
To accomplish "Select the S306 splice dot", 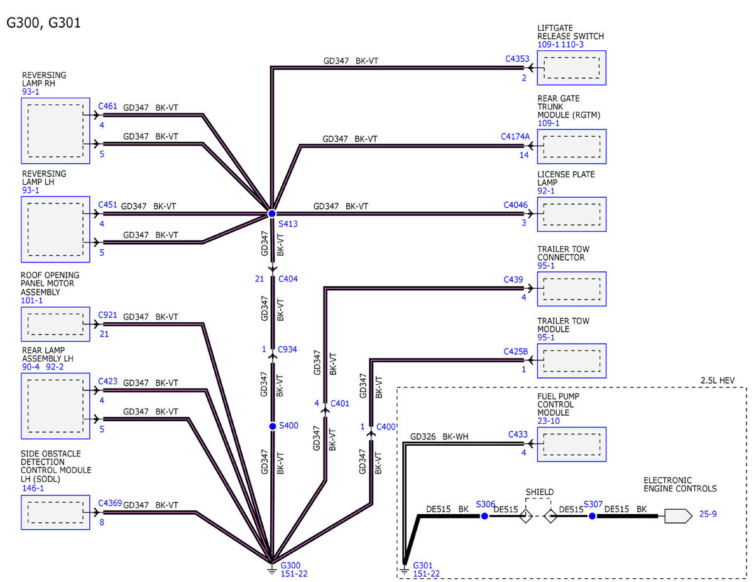I will pyautogui.click(x=484, y=516).
